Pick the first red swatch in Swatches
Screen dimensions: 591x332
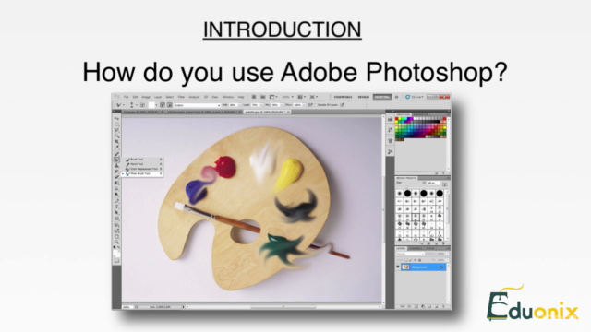396,119
